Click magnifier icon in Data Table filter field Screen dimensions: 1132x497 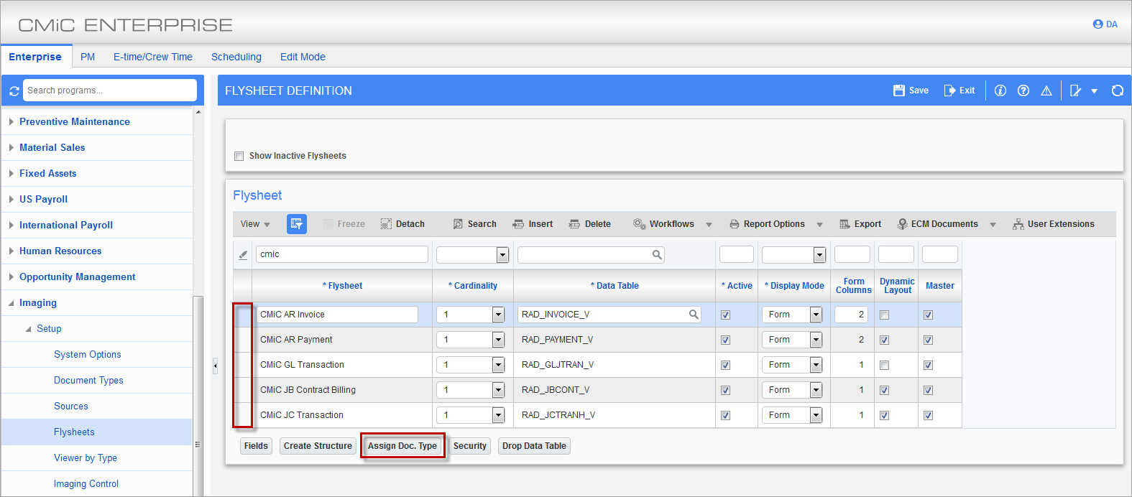click(657, 254)
